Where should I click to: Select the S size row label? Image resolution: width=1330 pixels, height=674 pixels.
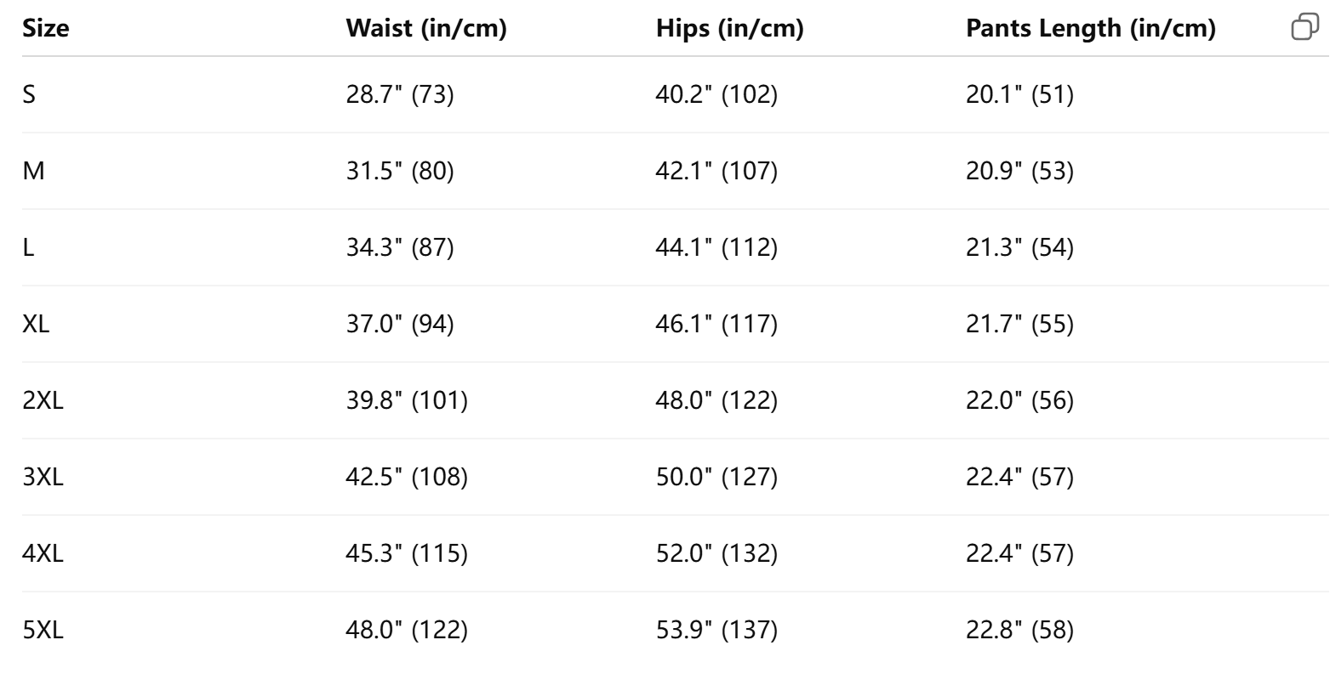(x=29, y=94)
